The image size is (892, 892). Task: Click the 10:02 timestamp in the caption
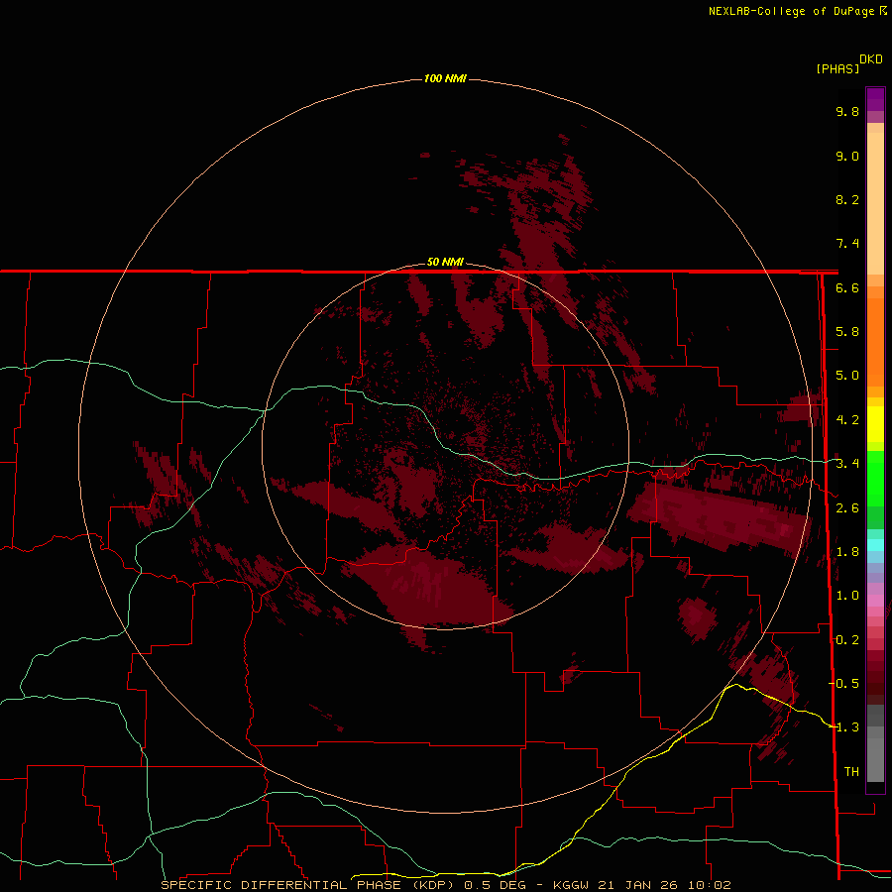(710, 885)
